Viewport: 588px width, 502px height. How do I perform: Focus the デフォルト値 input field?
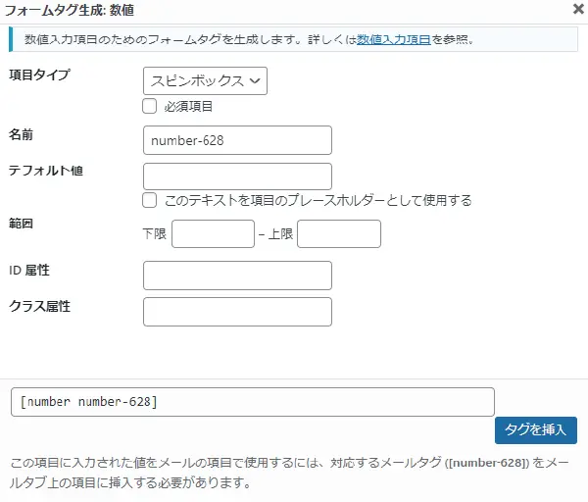[x=237, y=176]
